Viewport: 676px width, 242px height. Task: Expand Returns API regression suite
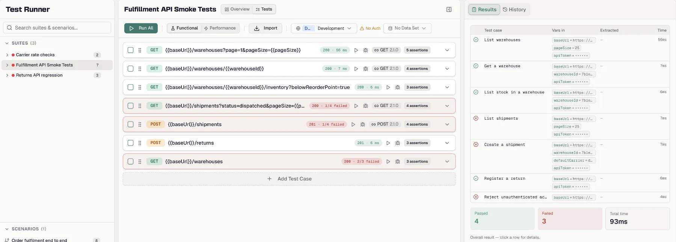7,75
